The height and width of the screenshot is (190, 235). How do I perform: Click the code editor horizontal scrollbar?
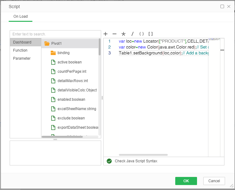143,155
